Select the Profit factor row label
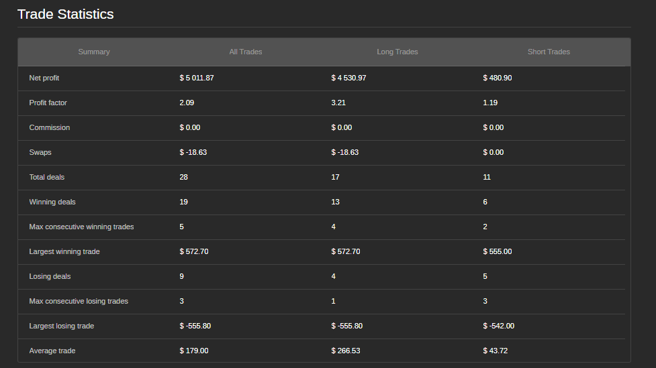The image size is (656, 368). tap(48, 103)
